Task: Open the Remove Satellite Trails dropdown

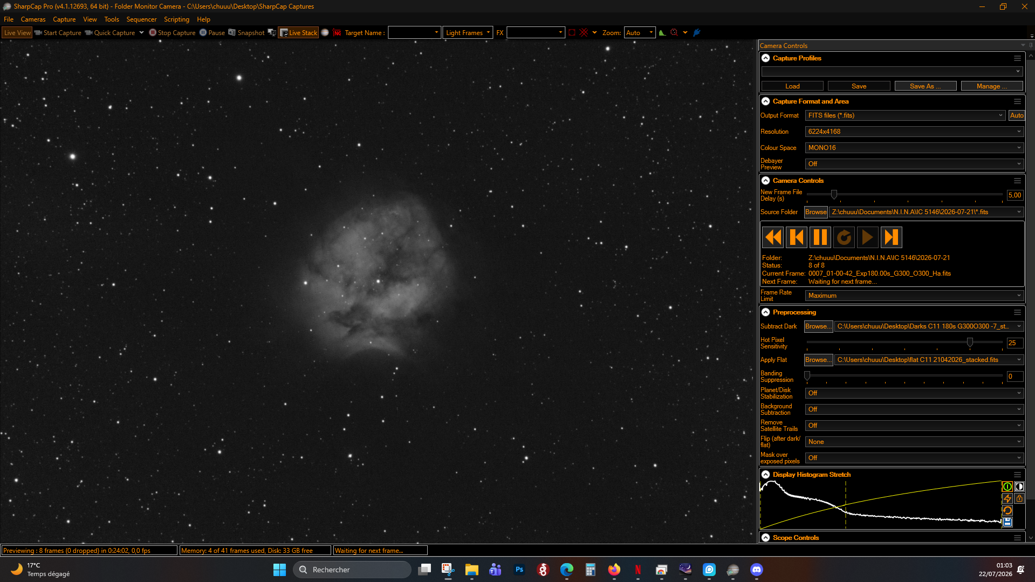Action: [914, 426]
